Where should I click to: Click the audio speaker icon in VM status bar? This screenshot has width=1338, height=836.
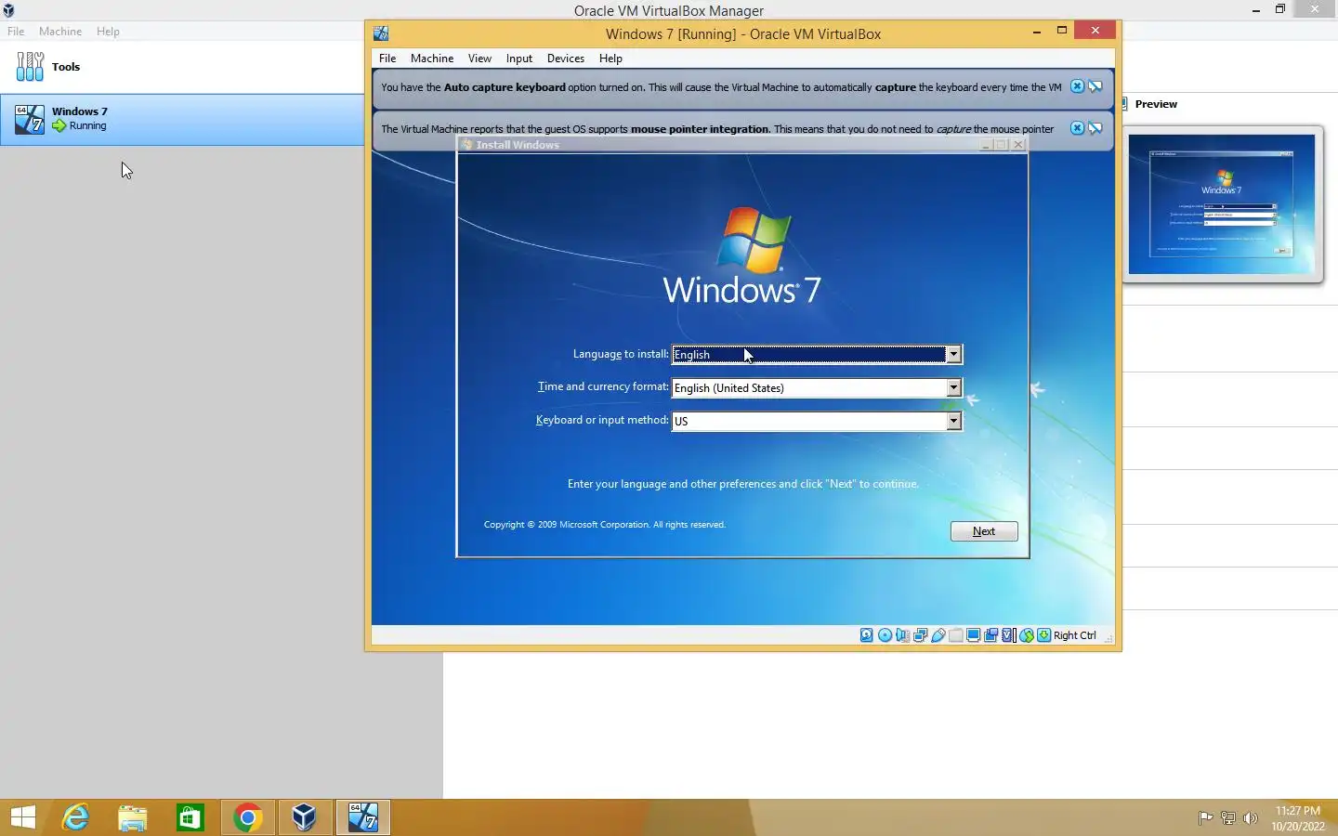pos(902,635)
